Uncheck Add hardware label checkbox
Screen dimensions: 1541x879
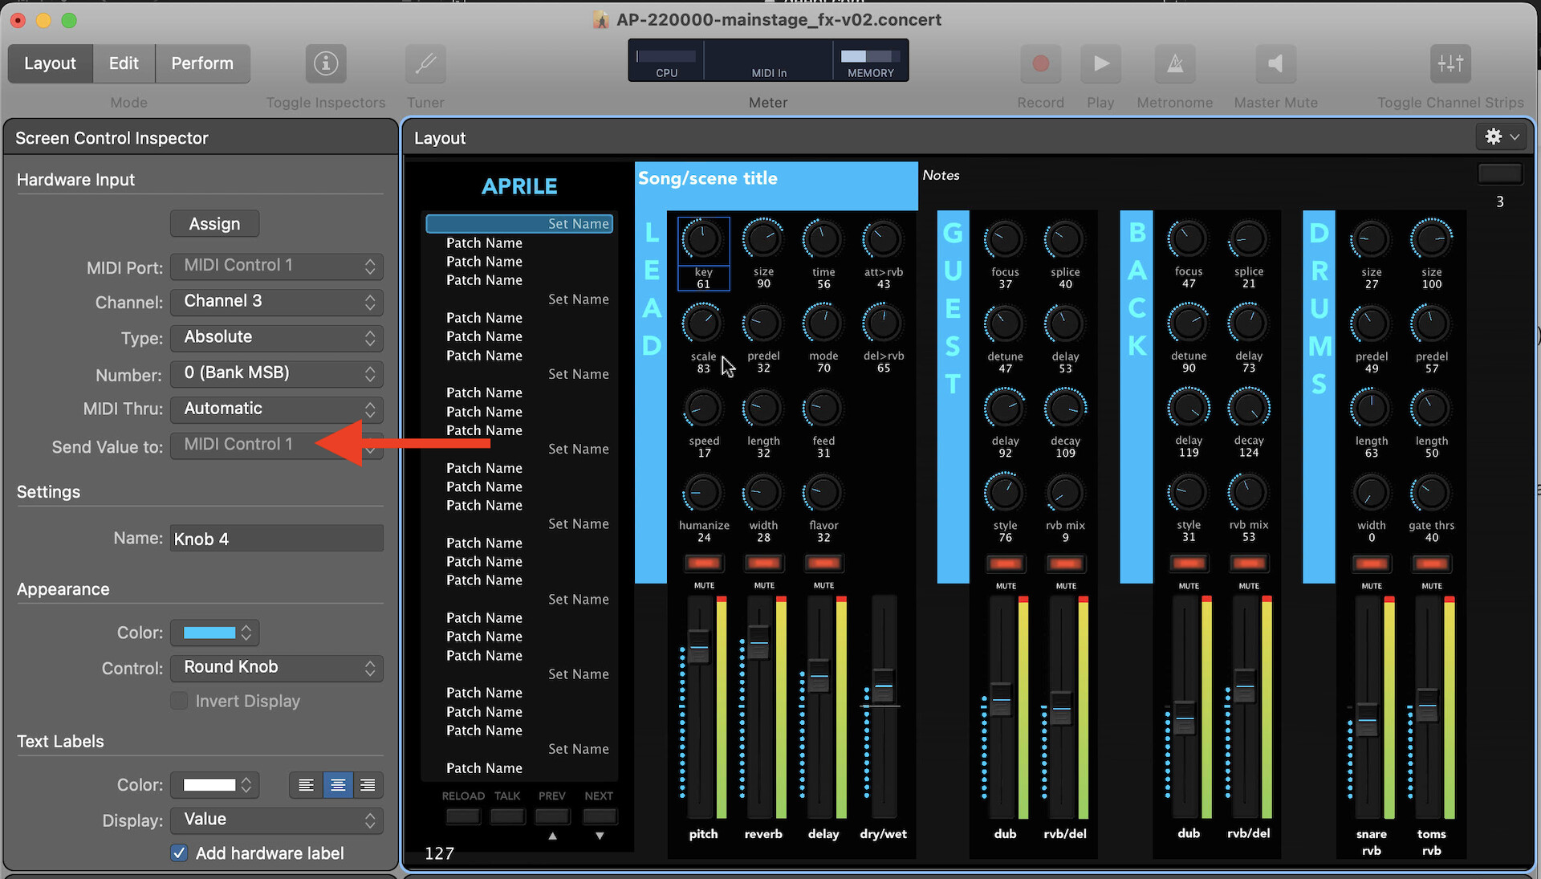click(180, 853)
